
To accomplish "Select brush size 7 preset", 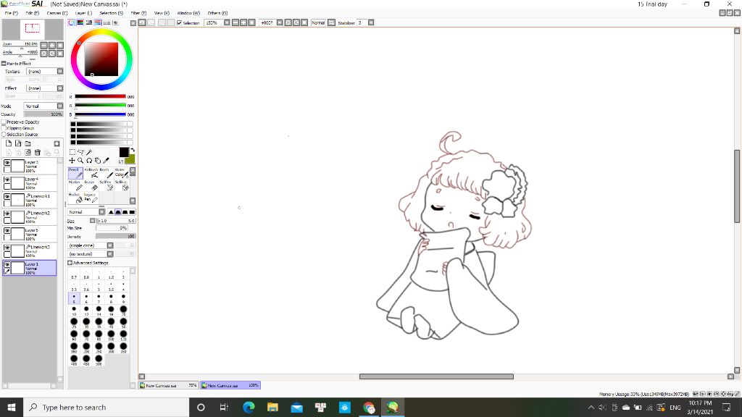I will pyautogui.click(x=99, y=298).
